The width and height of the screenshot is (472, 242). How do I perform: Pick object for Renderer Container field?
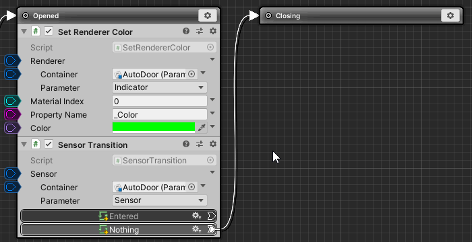(191, 74)
